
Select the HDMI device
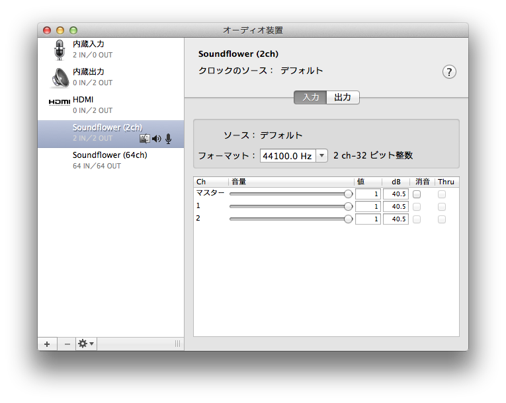(x=110, y=105)
